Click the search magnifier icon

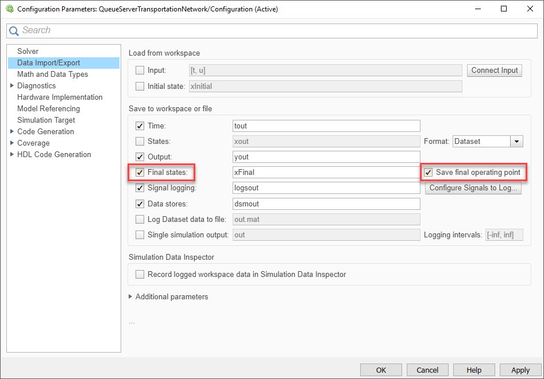14,31
